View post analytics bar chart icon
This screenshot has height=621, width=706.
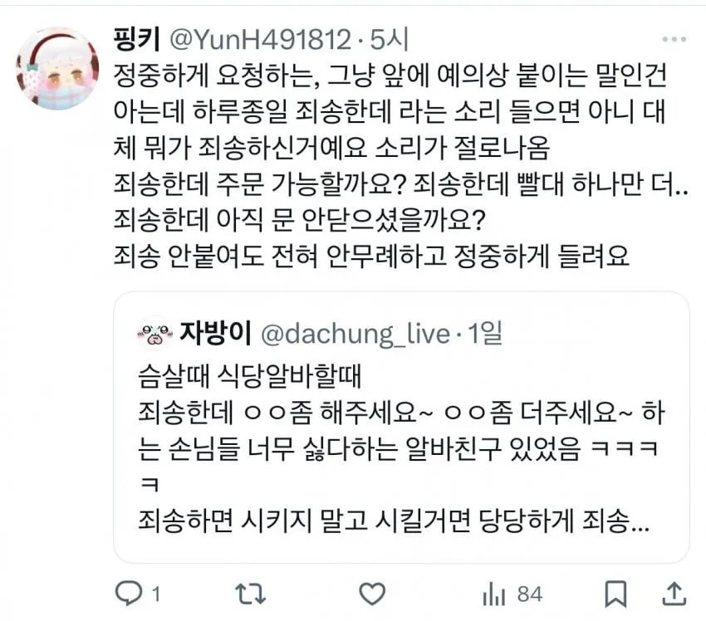point(493,594)
